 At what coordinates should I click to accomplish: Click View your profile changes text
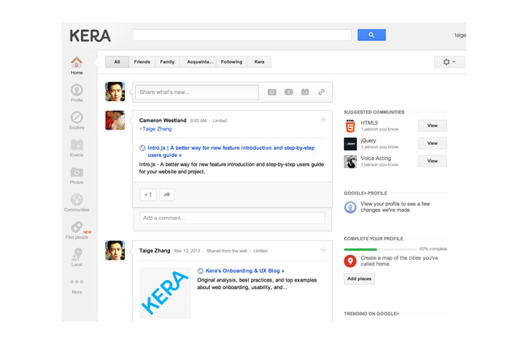click(395, 207)
